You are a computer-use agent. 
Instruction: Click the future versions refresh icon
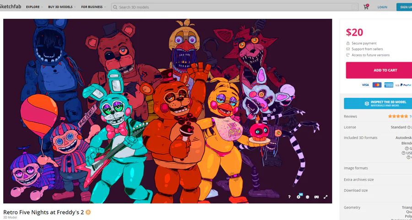click(348, 55)
